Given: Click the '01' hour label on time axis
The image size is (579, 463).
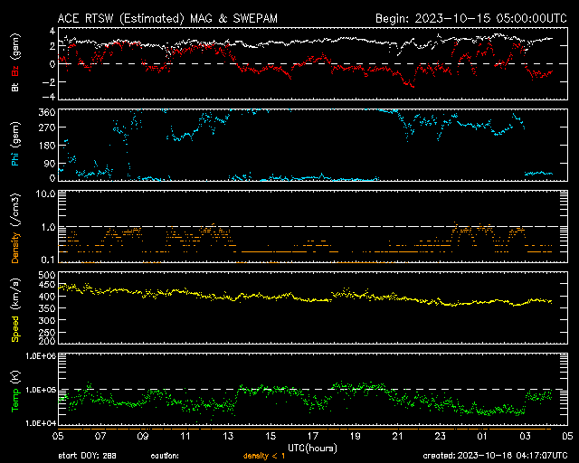Looking at the screenshot, I should 482,436.
